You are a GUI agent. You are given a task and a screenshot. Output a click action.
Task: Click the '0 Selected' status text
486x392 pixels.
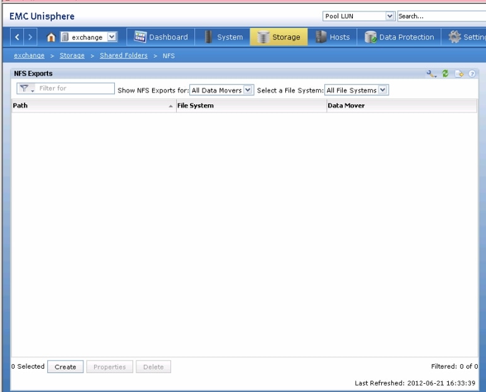[x=28, y=366]
